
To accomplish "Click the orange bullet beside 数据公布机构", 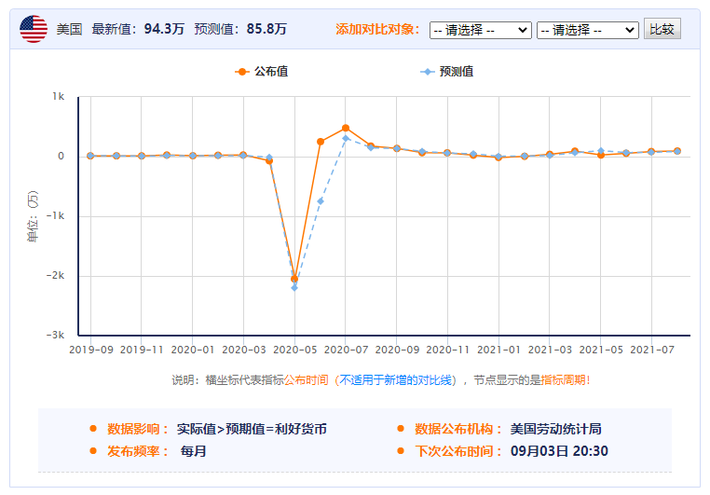I will 401,429.
